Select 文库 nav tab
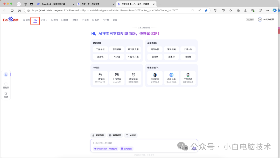Viewport: 280px width, 158px height. click(106, 20)
